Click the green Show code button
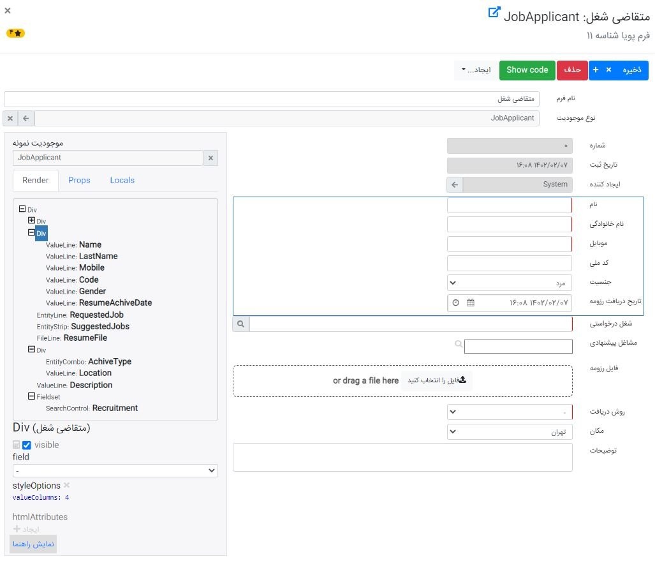The height and width of the screenshot is (561, 655). click(527, 70)
